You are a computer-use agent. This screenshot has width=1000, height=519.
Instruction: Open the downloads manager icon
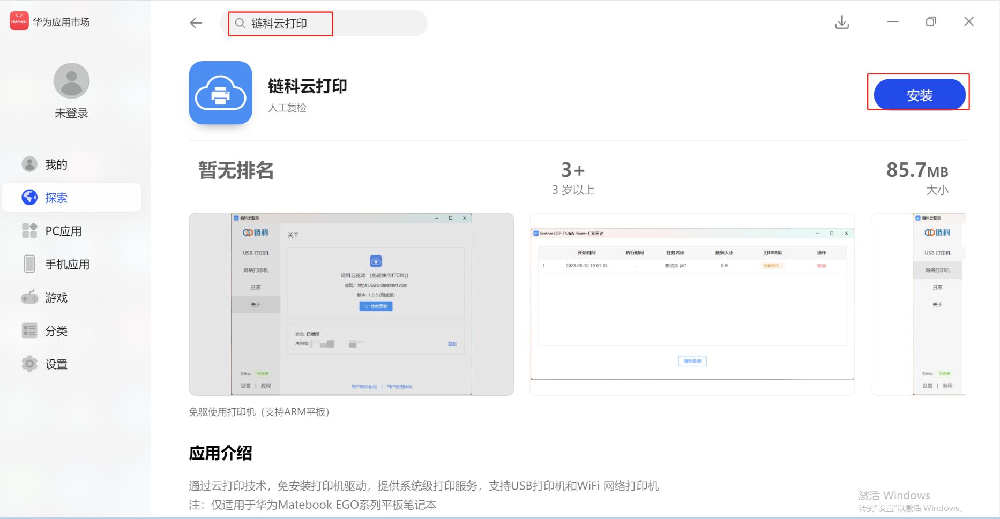click(x=842, y=22)
